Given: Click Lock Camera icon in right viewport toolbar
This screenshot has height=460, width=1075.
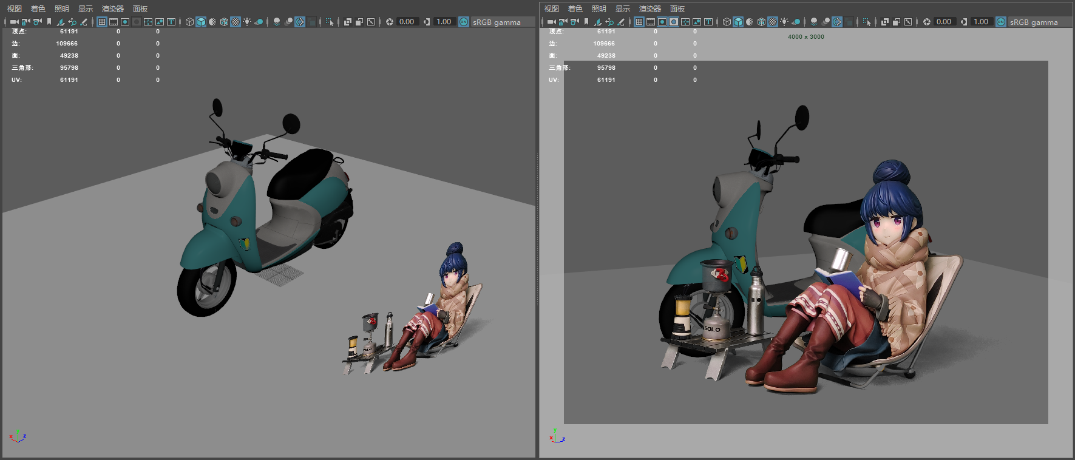Looking at the screenshot, I should click(563, 22).
